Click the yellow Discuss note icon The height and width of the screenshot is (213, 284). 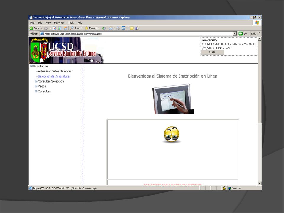tap(132, 28)
